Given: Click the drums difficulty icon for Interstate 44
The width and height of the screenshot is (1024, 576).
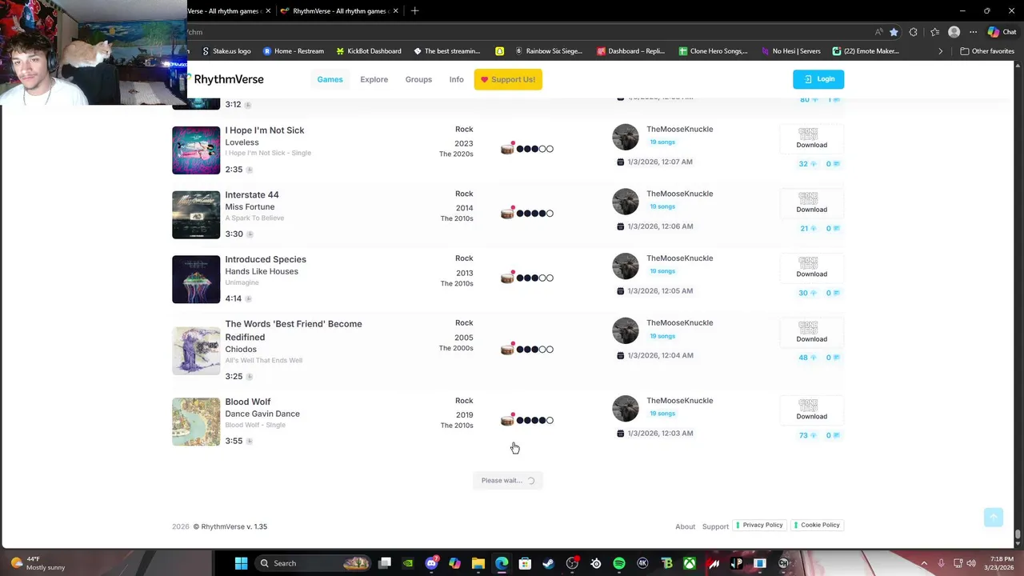Looking at the screenshot, I should (x=507, y=213).
